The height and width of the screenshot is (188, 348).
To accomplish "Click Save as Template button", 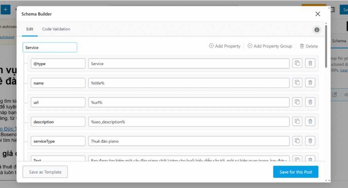I will (x=45, y=172).
